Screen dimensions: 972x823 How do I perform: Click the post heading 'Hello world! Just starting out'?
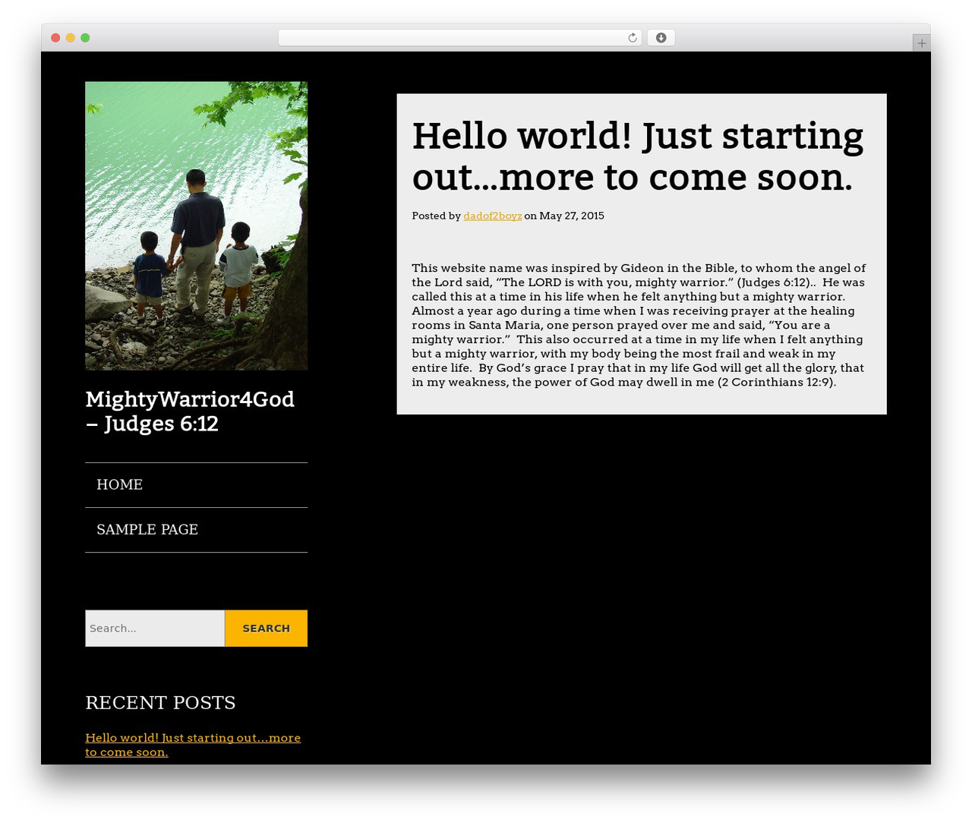tap(638, 156)
